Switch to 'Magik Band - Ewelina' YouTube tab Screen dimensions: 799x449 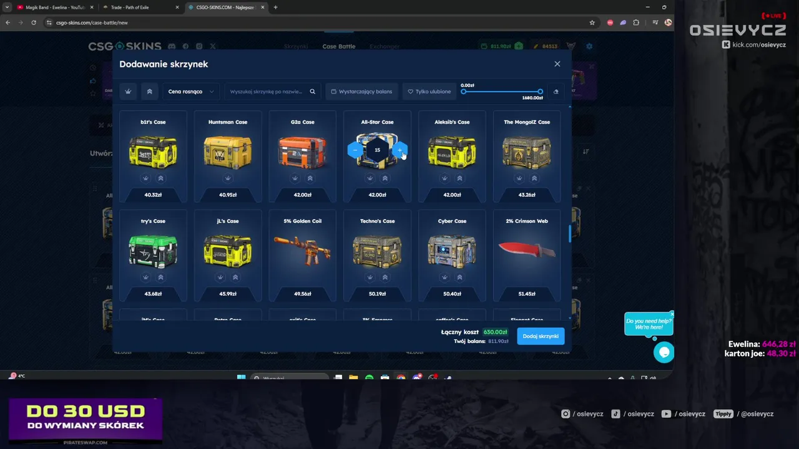coord(54,7)
